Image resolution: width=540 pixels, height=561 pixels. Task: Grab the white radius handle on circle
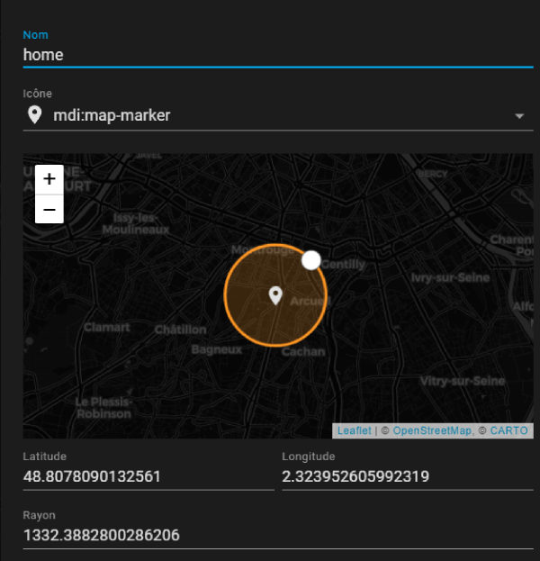tap(310, 260)
